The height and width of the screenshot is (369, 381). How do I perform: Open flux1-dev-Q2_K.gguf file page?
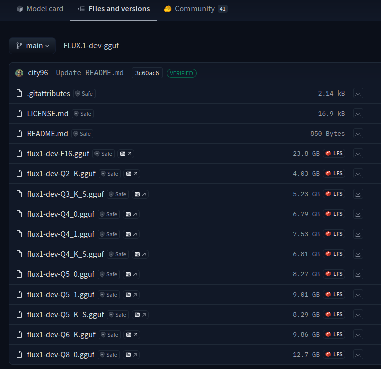point(61,174)
